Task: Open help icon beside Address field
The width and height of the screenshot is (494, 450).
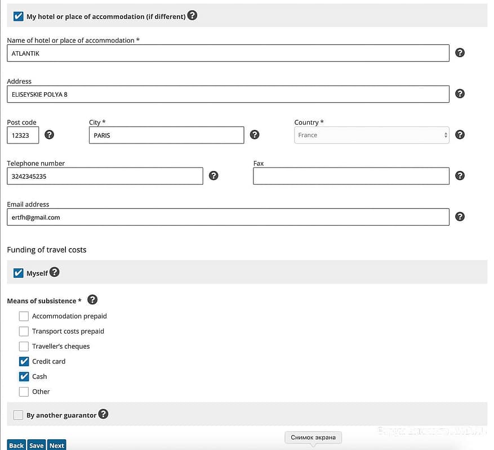Action: coord(460,94)
